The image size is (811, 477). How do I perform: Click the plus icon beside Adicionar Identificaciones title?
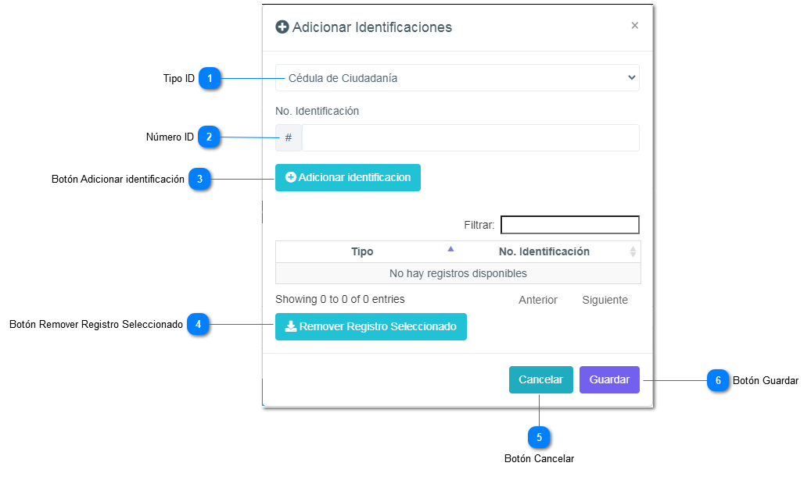[x=282, y=27]
